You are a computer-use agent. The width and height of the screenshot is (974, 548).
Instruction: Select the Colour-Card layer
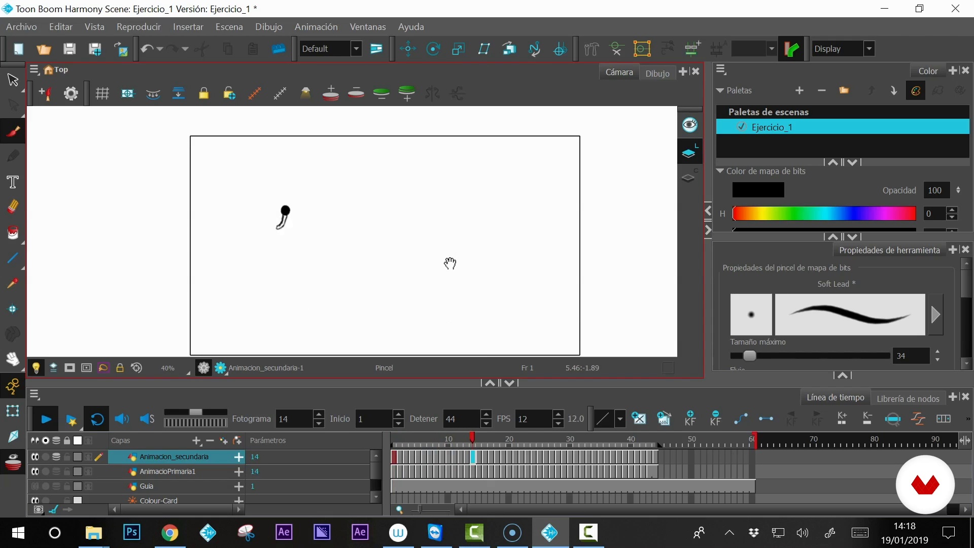pyautogui.click(x=159, y=500)
